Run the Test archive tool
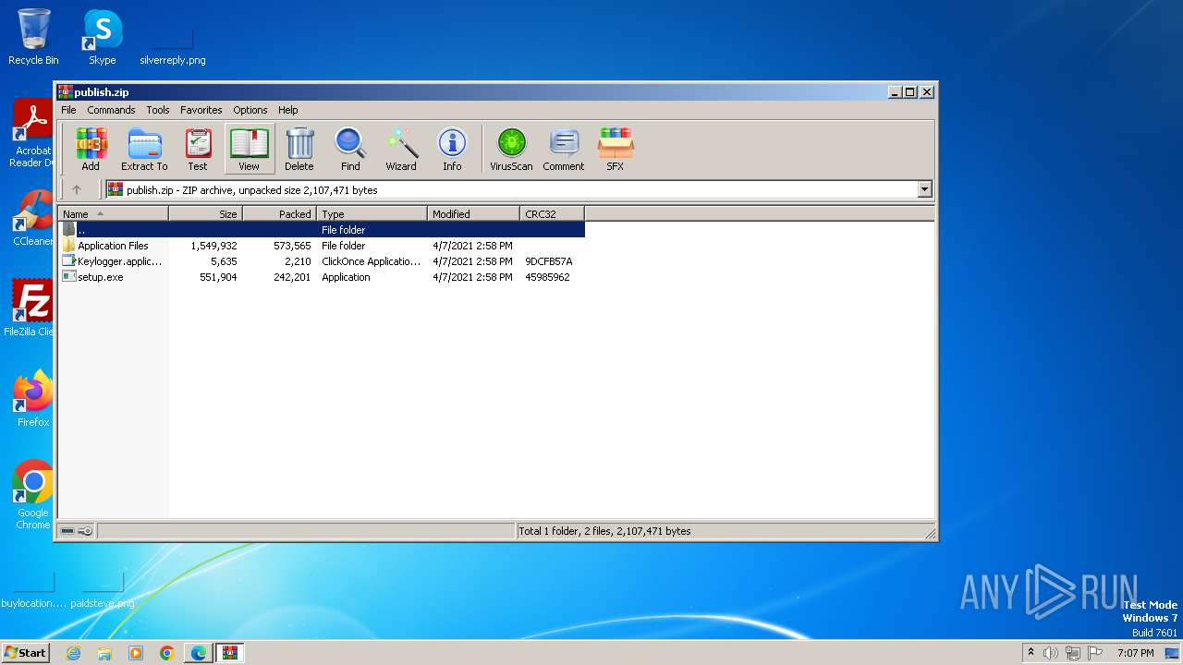Image resolution: width=1183 pixels, height=665 pixels. (x=198, y=150)
